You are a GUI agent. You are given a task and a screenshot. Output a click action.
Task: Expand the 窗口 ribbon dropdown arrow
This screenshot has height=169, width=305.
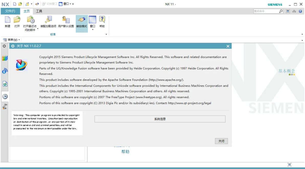(x=93, y=30)
